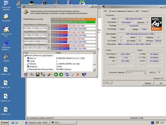Click the floppy disk Save icon

[38, 75]
